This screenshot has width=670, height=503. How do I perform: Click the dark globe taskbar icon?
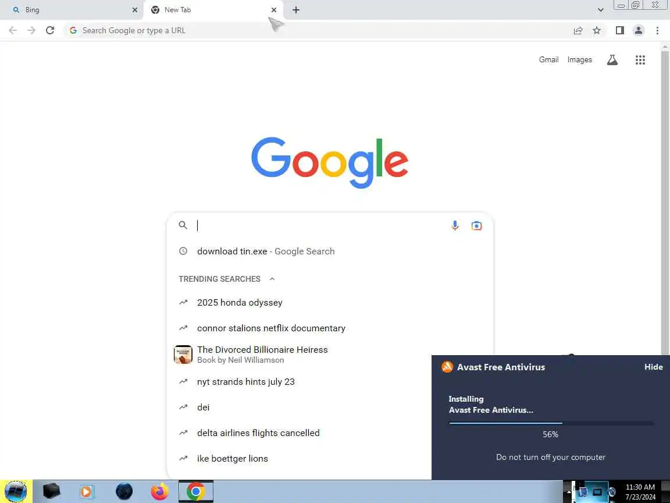click(x=124, y=491)
